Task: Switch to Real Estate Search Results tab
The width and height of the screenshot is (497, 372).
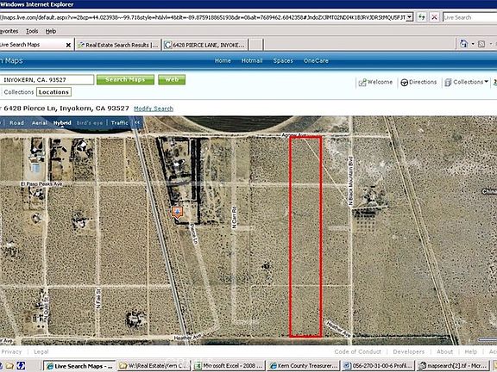Action: (x=118, y=45)
